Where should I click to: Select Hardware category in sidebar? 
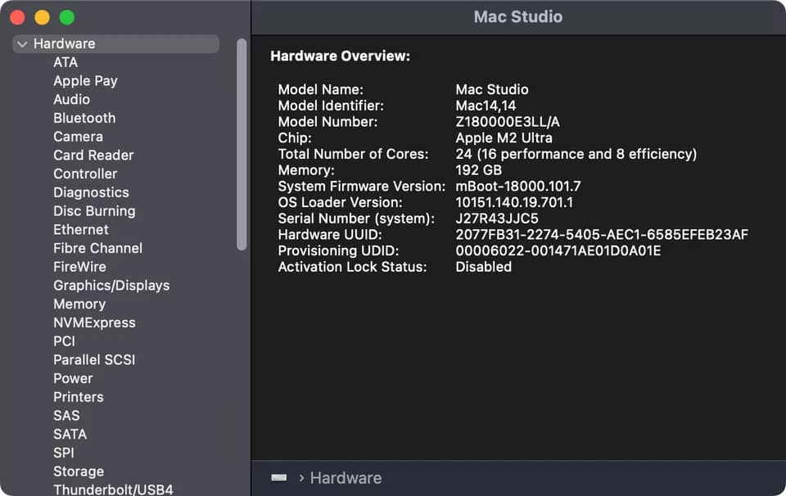coord(115,43)
